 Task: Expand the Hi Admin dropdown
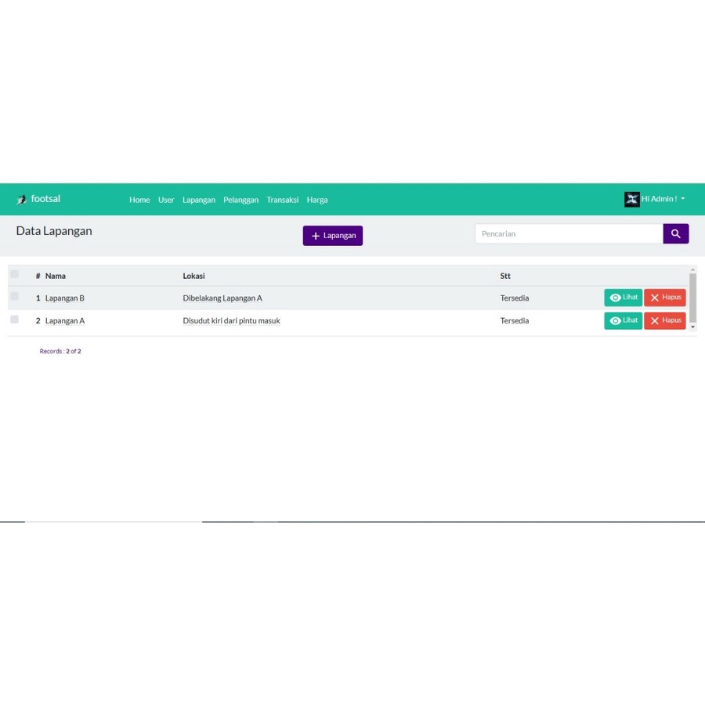[x=663, y=199]
